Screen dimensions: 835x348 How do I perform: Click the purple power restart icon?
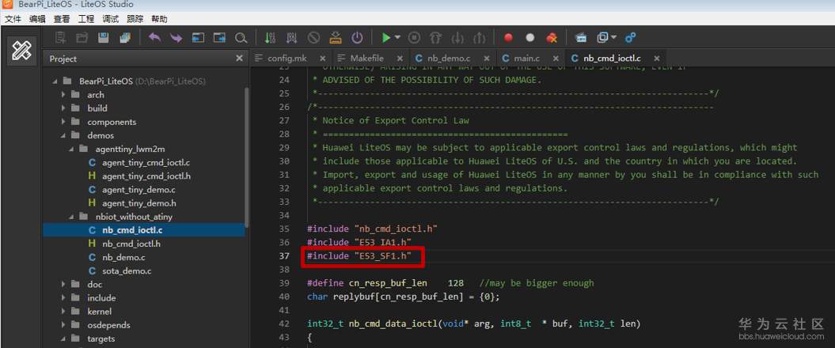pyautogui.click(x=357, y=38)
